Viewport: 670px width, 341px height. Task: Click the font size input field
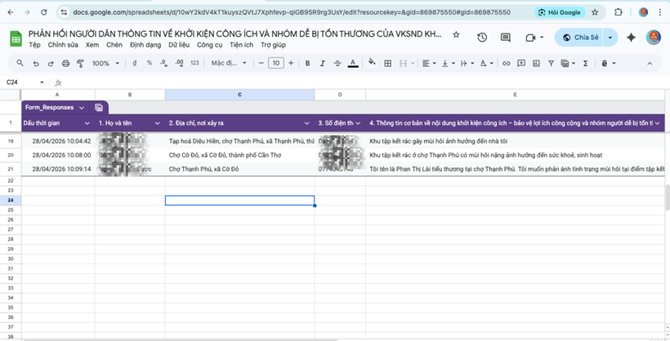tap(276, 63)
